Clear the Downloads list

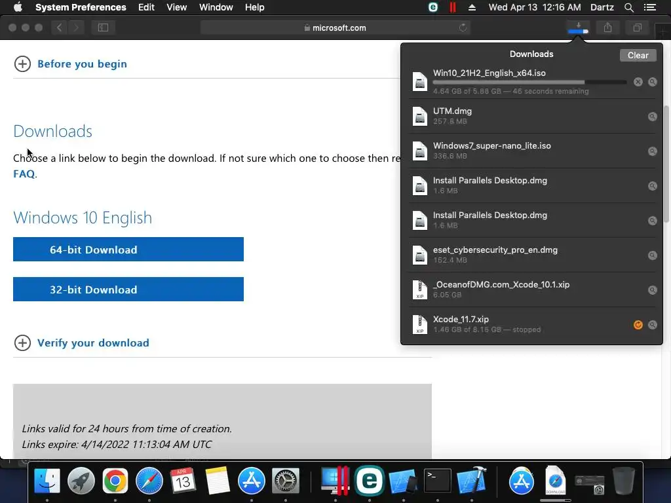638,55
